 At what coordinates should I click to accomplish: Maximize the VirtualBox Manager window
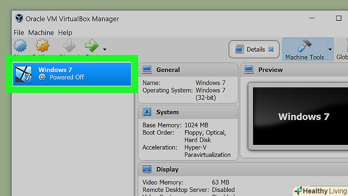[x=338, y=18]
